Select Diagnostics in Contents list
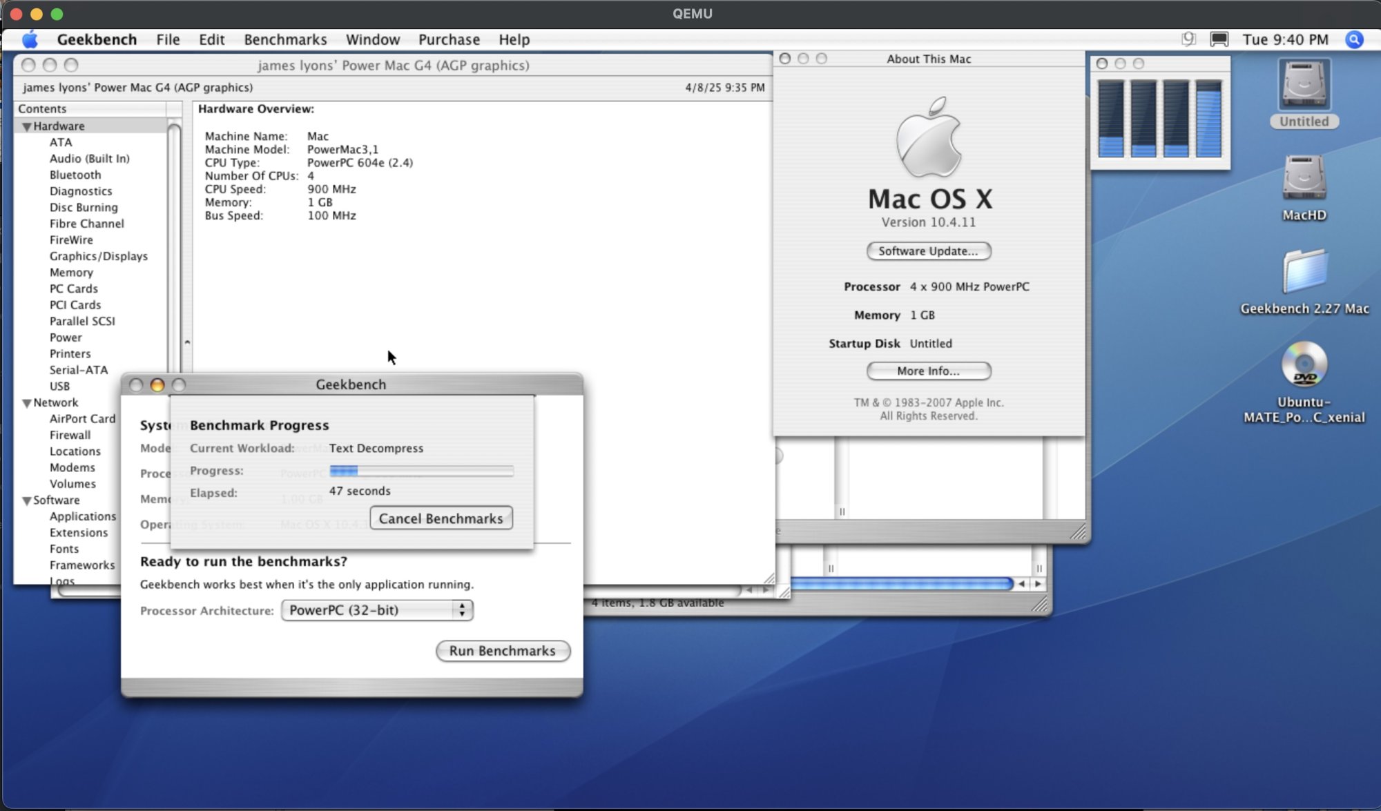Image resolution: width=1381 pixels, height=811 pixels. click(x=81, y=191)
